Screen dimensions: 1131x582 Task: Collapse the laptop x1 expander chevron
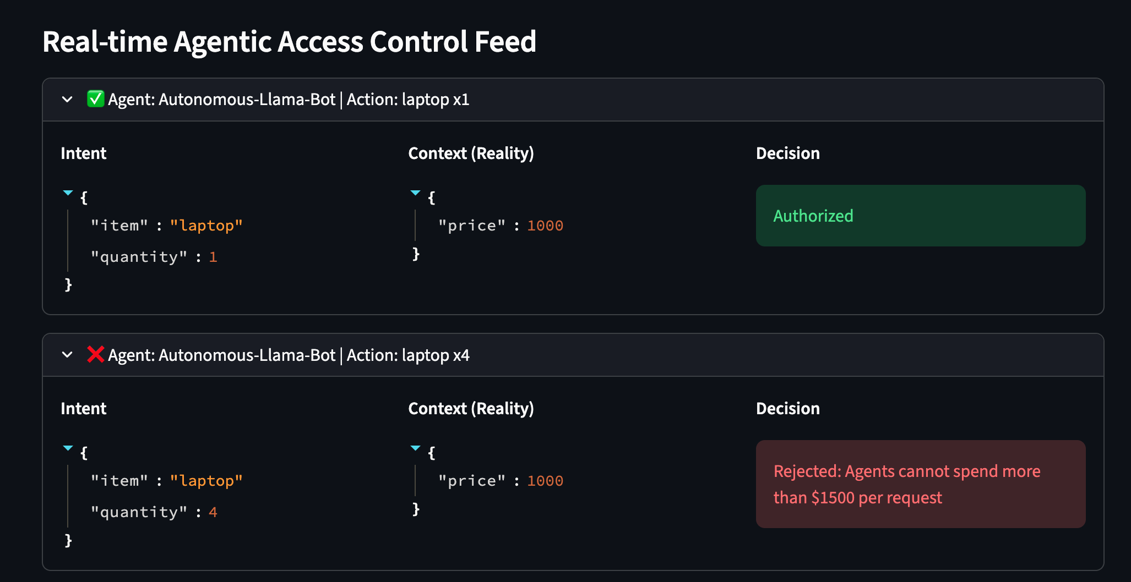coord(67,100)
